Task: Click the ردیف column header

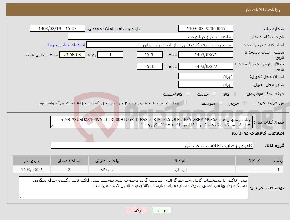Action: pyautogui.click(x=278, y=161)
